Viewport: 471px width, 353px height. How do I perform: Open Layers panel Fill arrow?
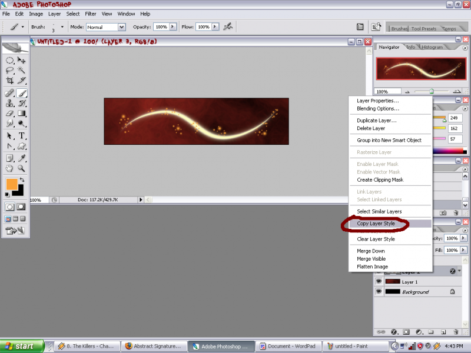(463, 249)
